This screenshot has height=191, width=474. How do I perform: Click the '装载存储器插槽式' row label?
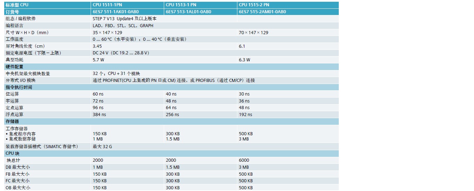42,147
